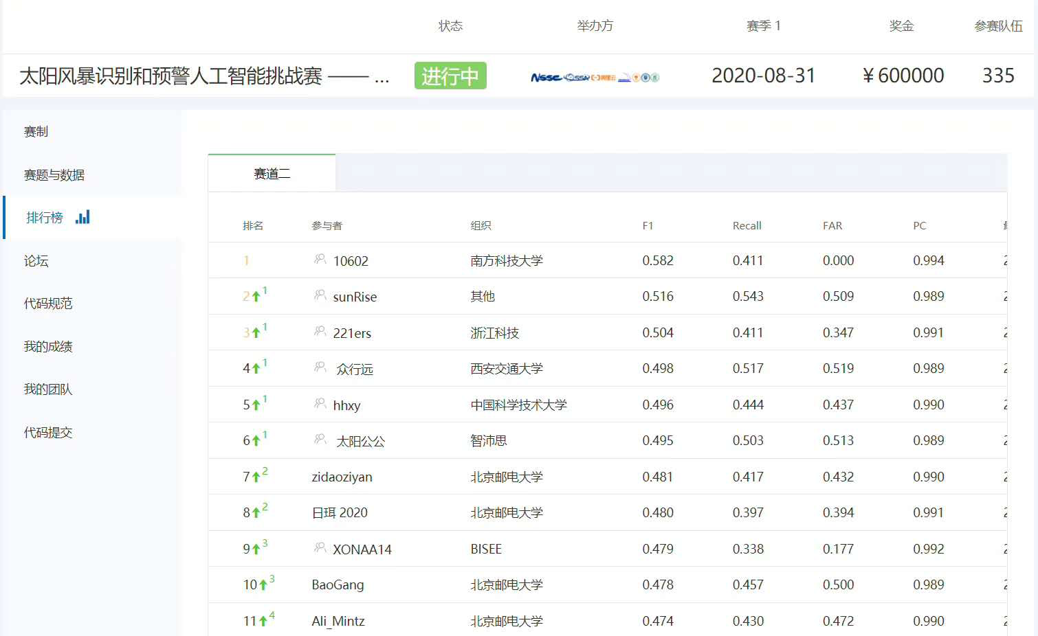This screenshot has width=1038, height=636.
Task: Open 我的成绩 in the sidebar
Action: point(47,347)
